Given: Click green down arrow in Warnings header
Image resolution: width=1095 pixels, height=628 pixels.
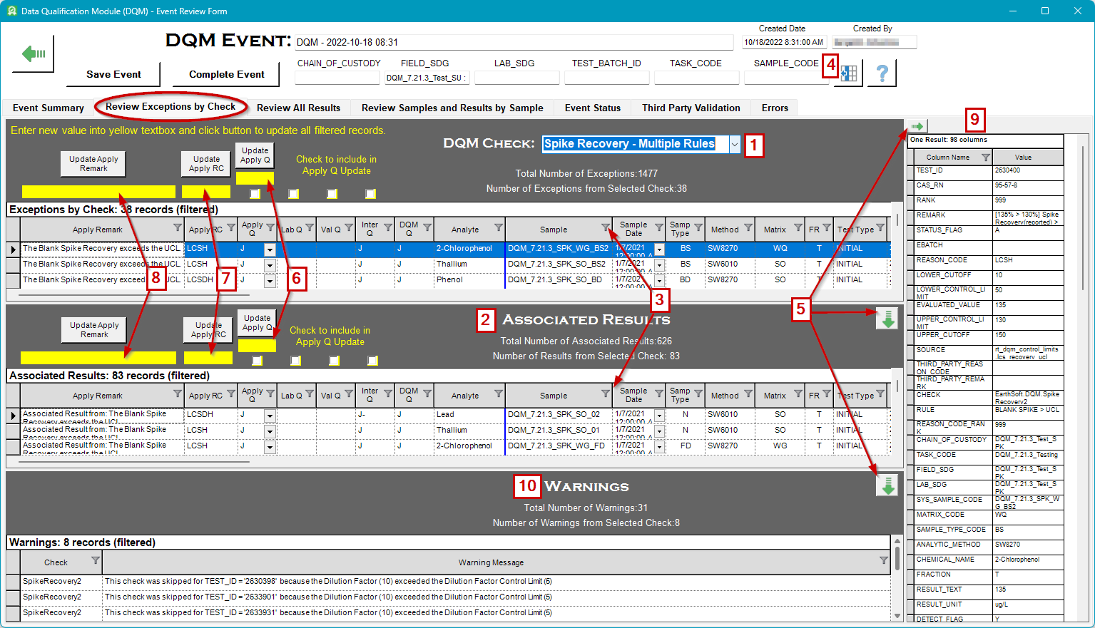Looking at the screenshot, I should (x=887, y=485).
